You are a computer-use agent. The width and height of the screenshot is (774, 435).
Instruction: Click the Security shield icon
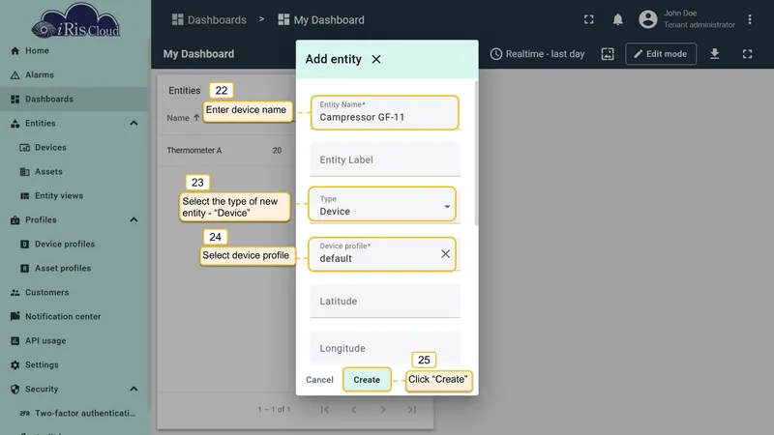pyautogui.click(x=15, y=390)
